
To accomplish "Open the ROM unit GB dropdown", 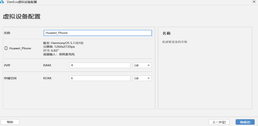I will coord(142,78).
